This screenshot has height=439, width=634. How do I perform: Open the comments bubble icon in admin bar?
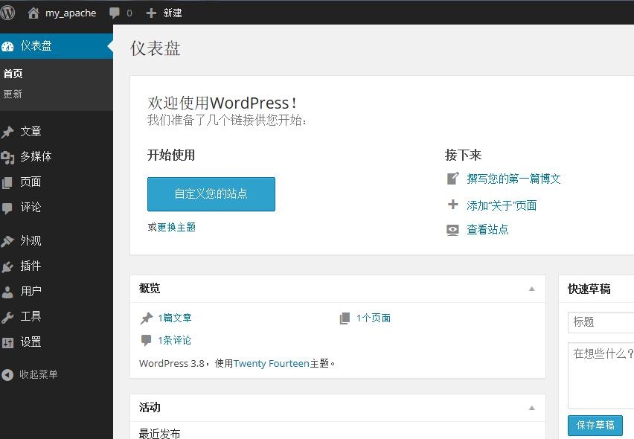115,13
